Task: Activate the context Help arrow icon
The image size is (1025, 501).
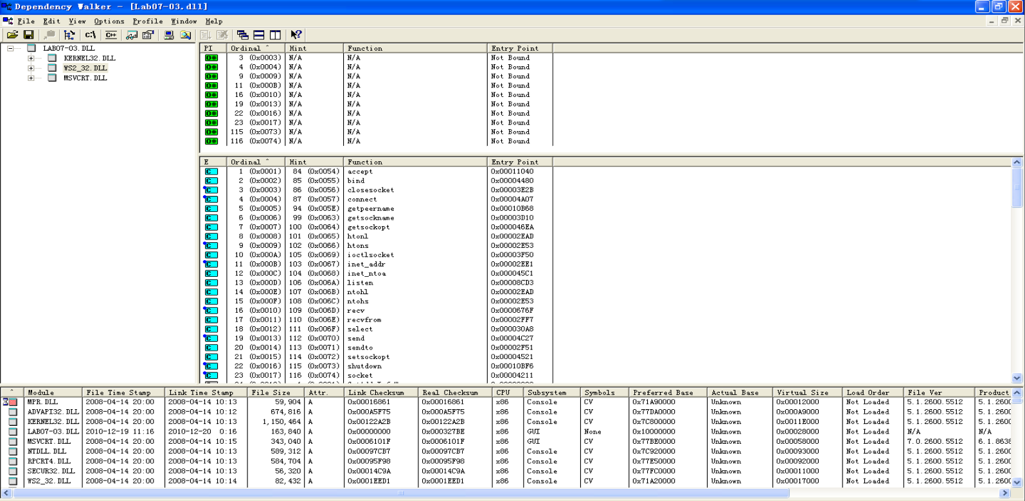Action: [296, 35]
